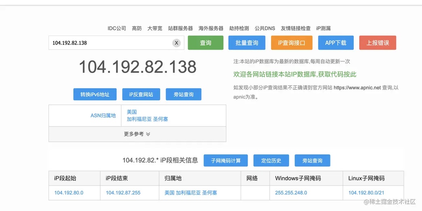This screenshot has width=422, height=211.
Task: Click 美国 加利福尼亚 圣何塞 in table row
Action: [x=191, y=193]
